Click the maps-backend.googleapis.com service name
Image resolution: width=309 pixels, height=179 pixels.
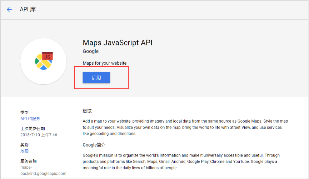(x=43, y=170)
